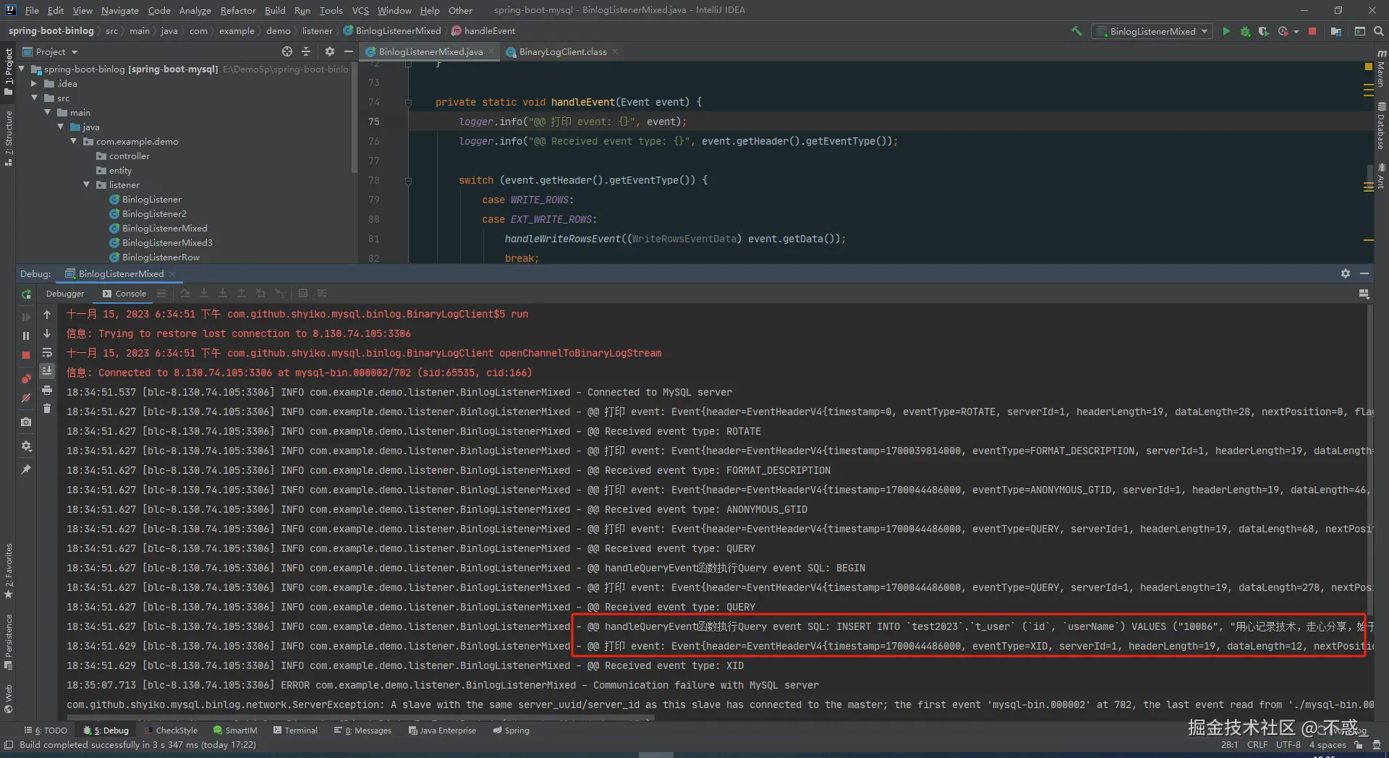Toggle the Database tool window

1381,126
